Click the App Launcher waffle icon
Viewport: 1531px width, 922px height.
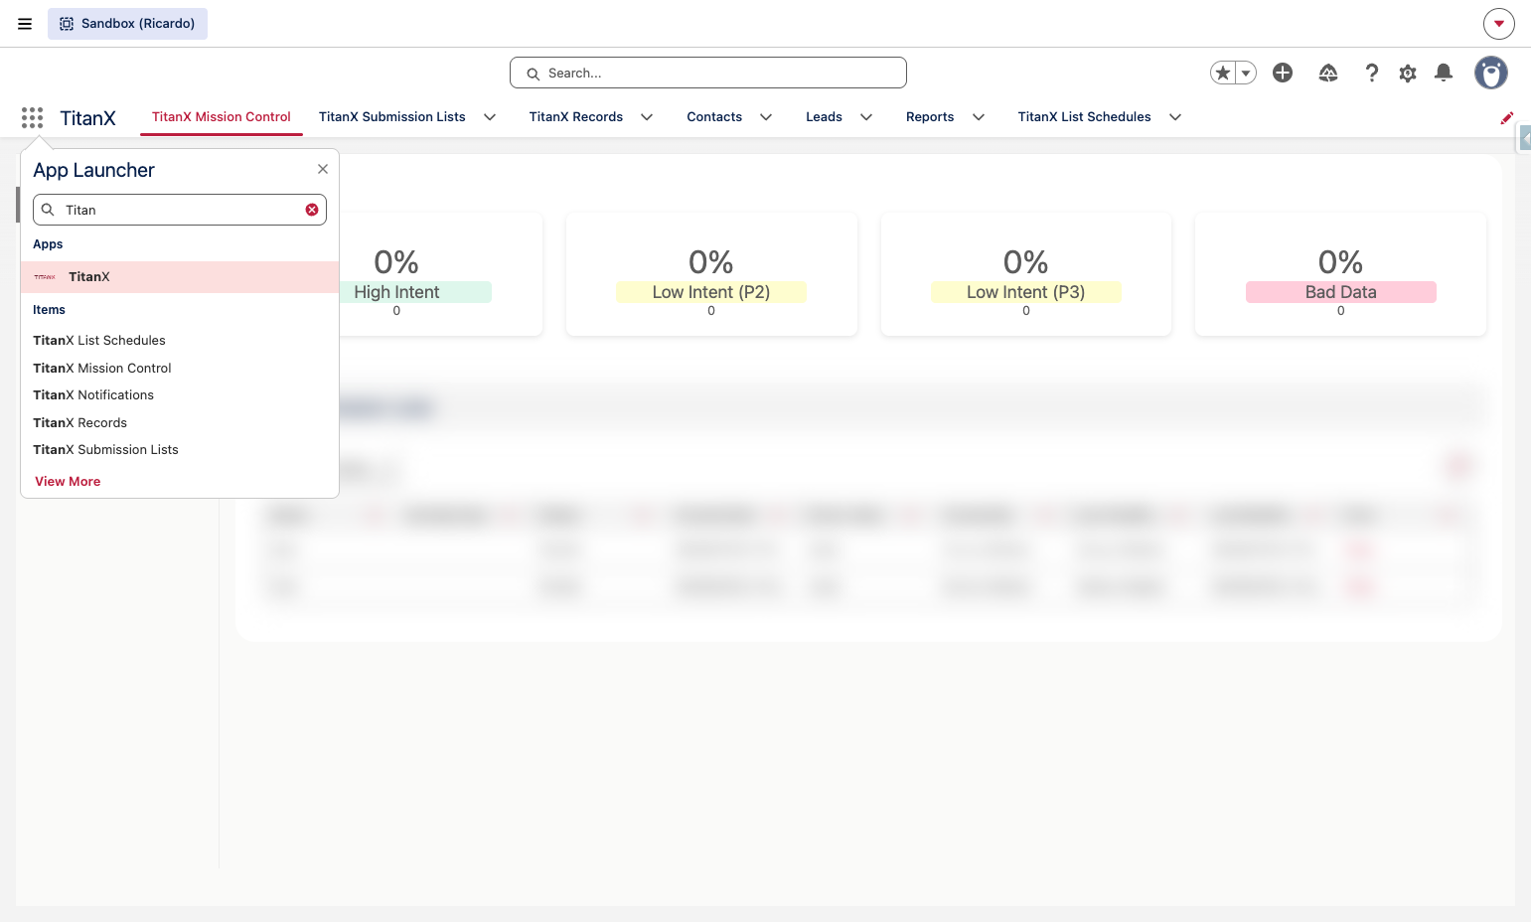tap(32, 118)
